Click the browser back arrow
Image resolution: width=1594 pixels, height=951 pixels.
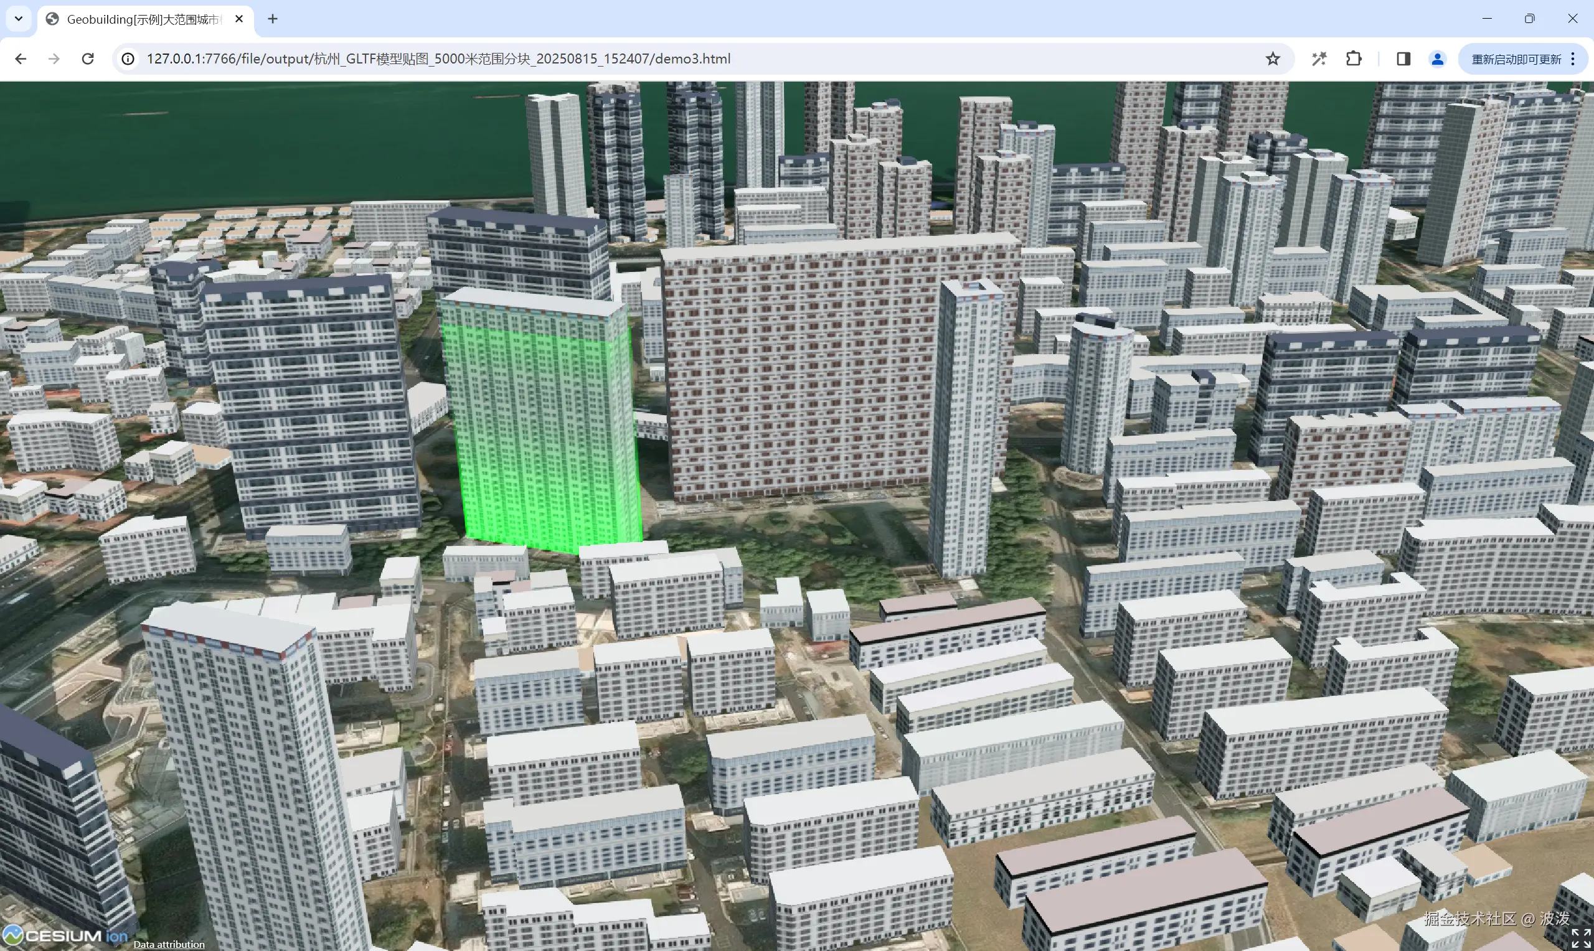coord(21,59)
